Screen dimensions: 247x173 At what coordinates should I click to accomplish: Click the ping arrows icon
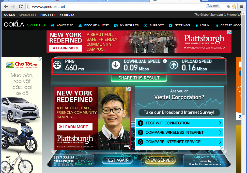[57, 65]
